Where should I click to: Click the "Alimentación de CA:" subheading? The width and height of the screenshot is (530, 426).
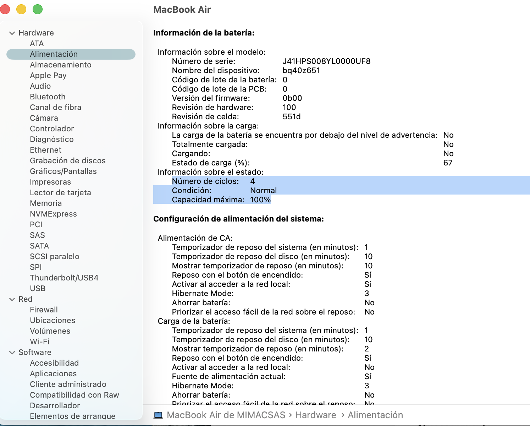[195, 238]
